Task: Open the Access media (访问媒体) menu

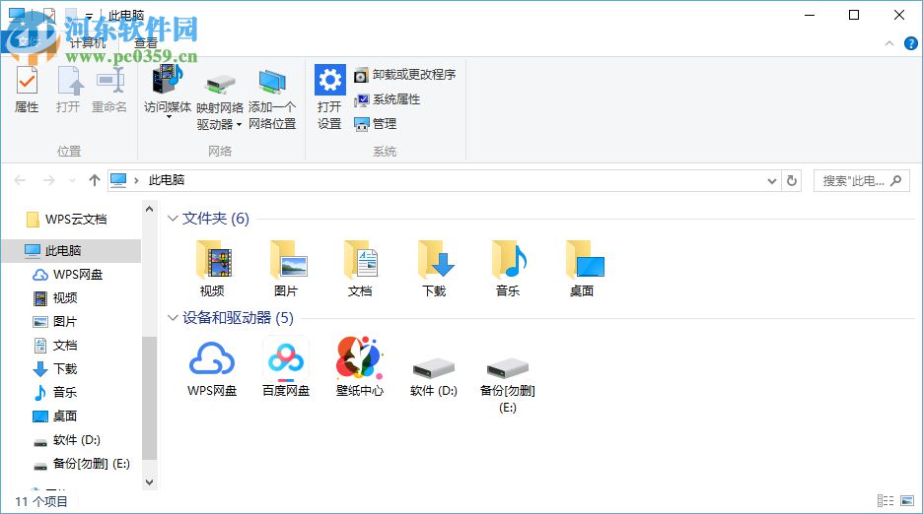Action: click(x=168, y=92)
